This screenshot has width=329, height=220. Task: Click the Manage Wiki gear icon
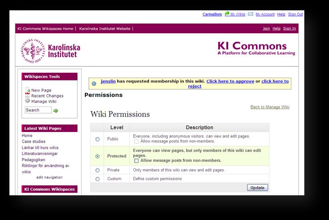click(27, 101)
